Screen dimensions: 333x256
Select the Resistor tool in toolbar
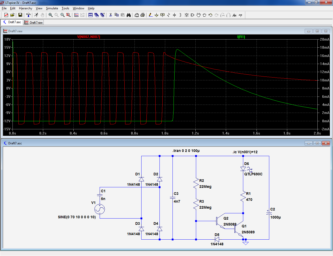coord(168,15)
